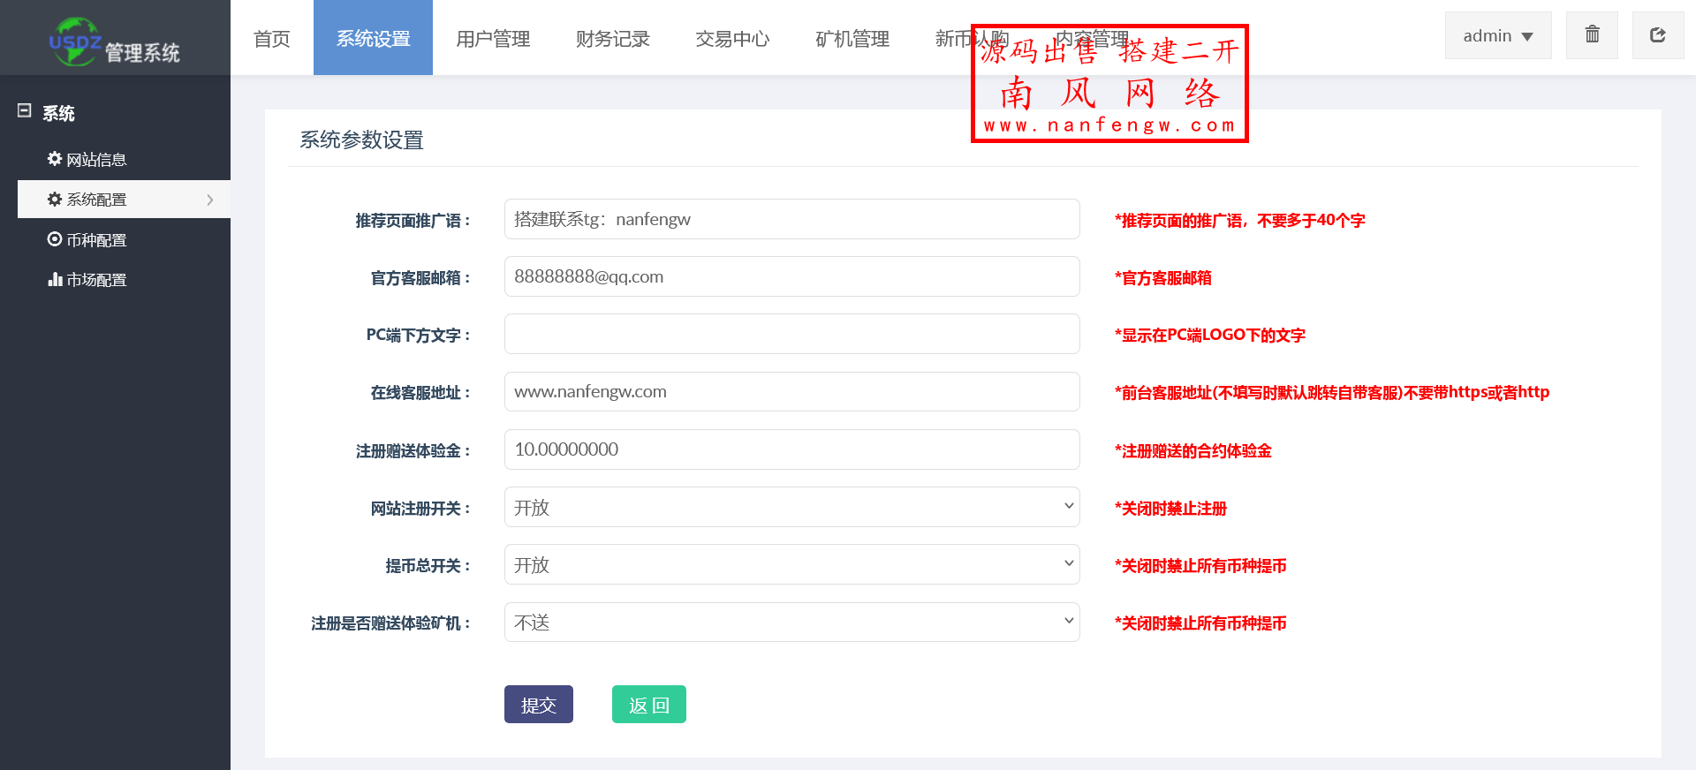
Task: Focus the empty PC端下方文字 field
Action: click(x=791, y=334)
